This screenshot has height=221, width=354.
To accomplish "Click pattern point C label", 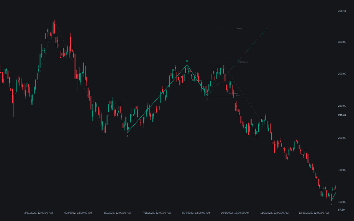I will click(x=207, y=100).
